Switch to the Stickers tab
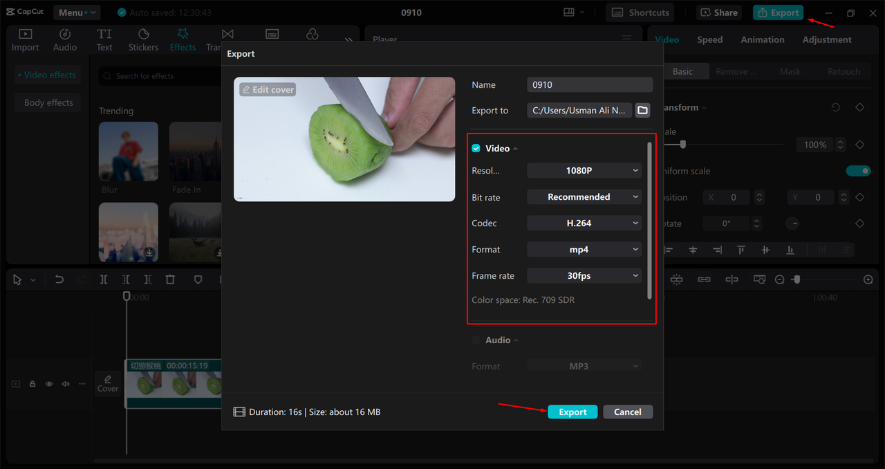 click(x=144, y=39)
